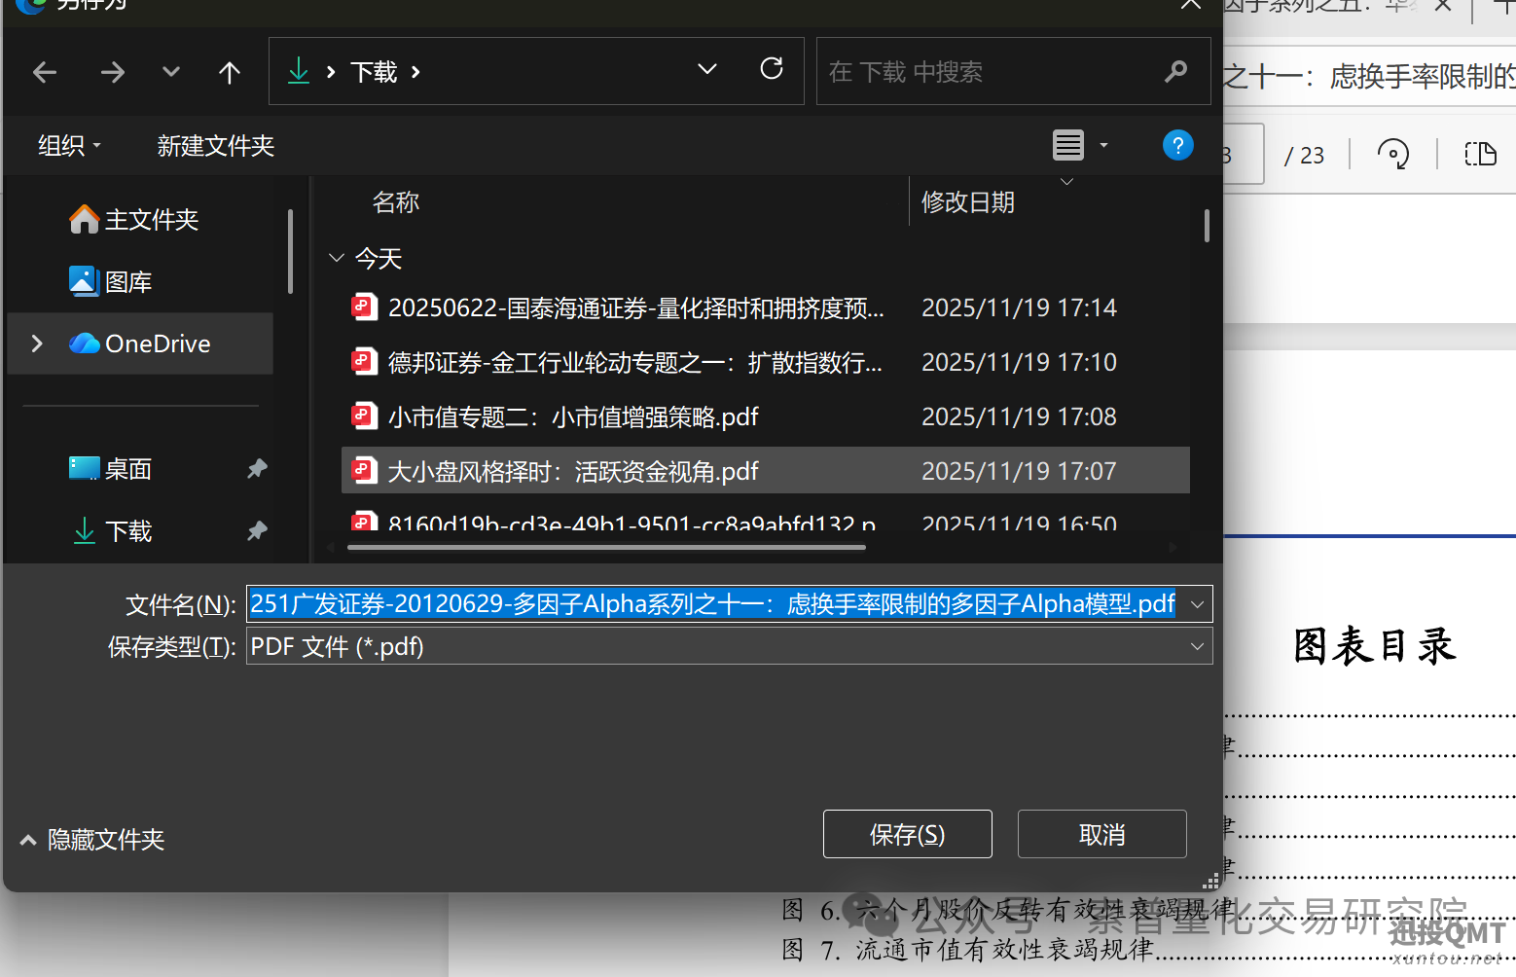Toggle sort order on the 修改日期 column
The height and width of the screenshot is (977, 1516).
pos(968,201)
